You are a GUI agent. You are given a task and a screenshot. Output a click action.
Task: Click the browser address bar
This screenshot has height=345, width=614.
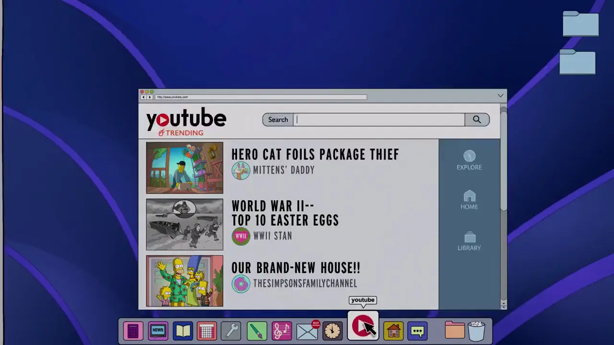pos(261,97)
